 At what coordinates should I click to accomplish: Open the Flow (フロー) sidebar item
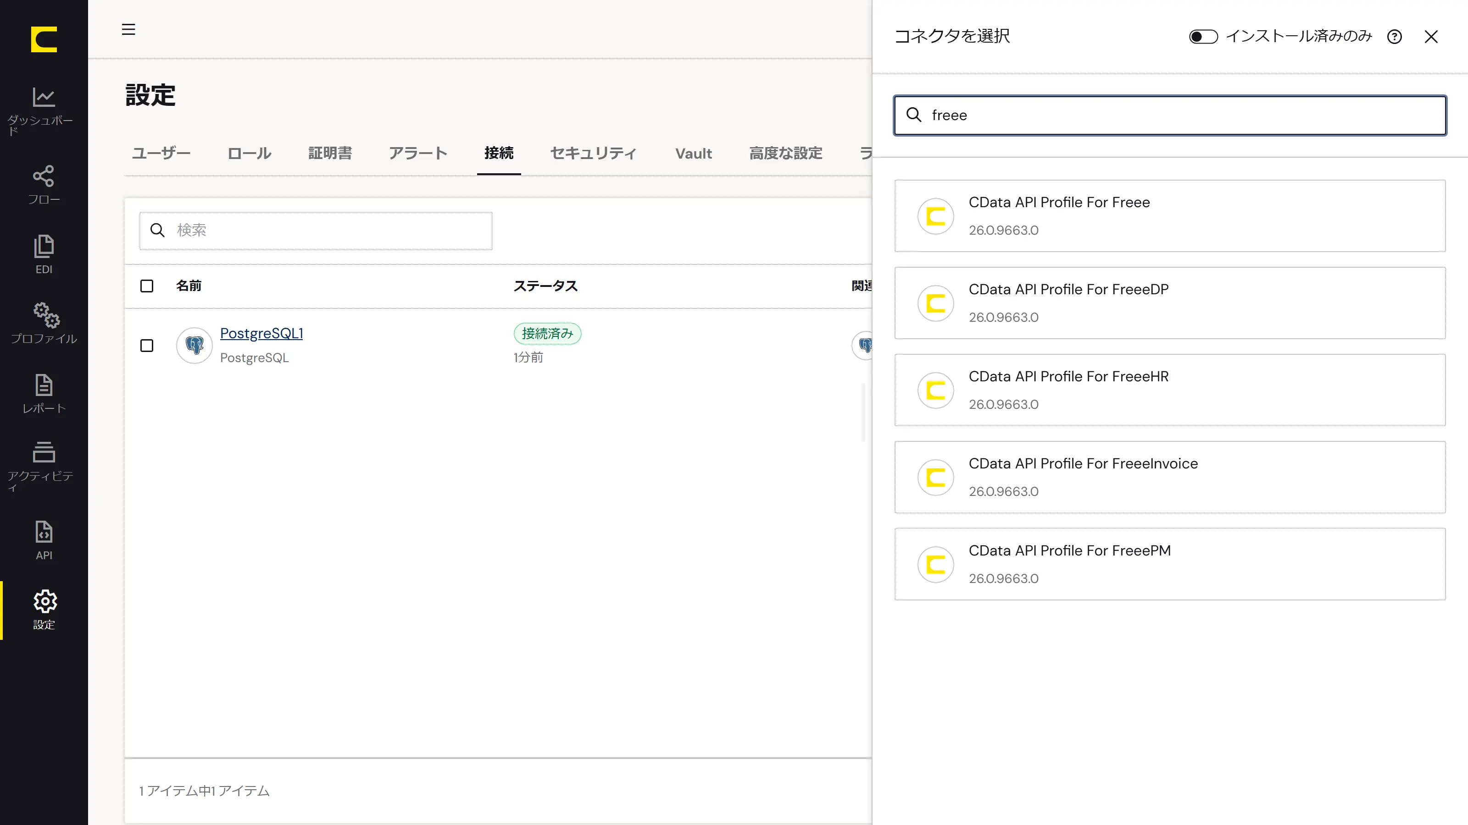tap(44, 185)
